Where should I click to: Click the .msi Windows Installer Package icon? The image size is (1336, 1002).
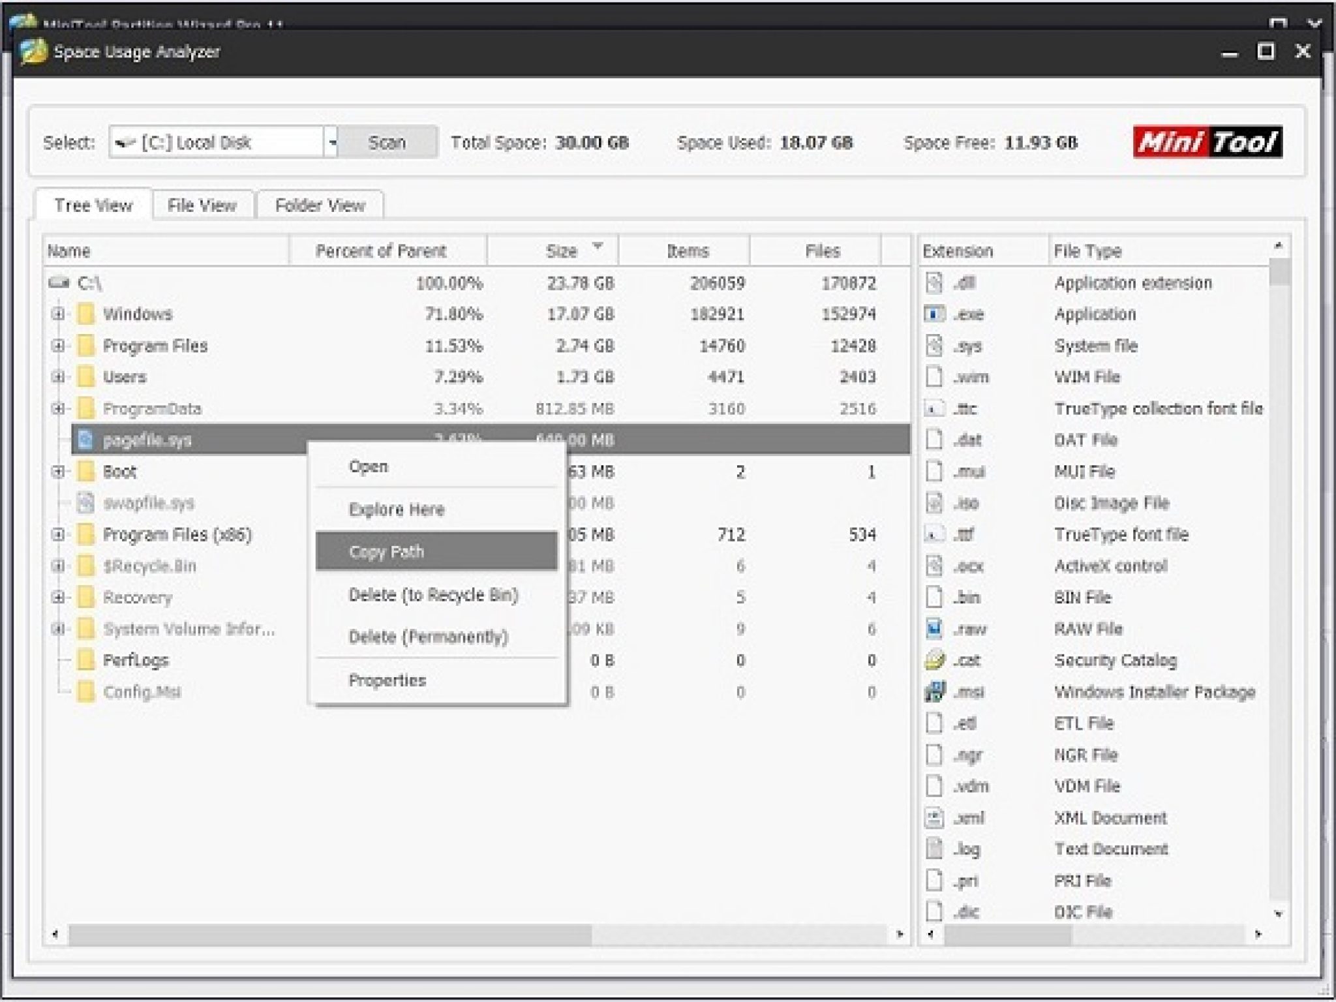pos(934,692)
